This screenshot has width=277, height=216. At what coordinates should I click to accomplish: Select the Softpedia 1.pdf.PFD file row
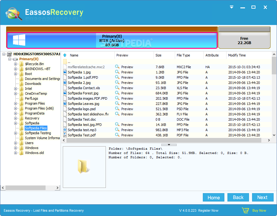[x=167, y=77]
